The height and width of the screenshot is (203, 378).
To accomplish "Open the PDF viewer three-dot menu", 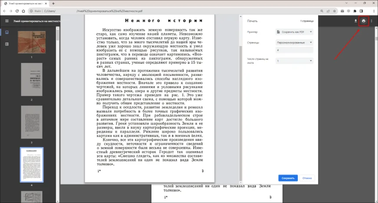I will click(371, 21).
